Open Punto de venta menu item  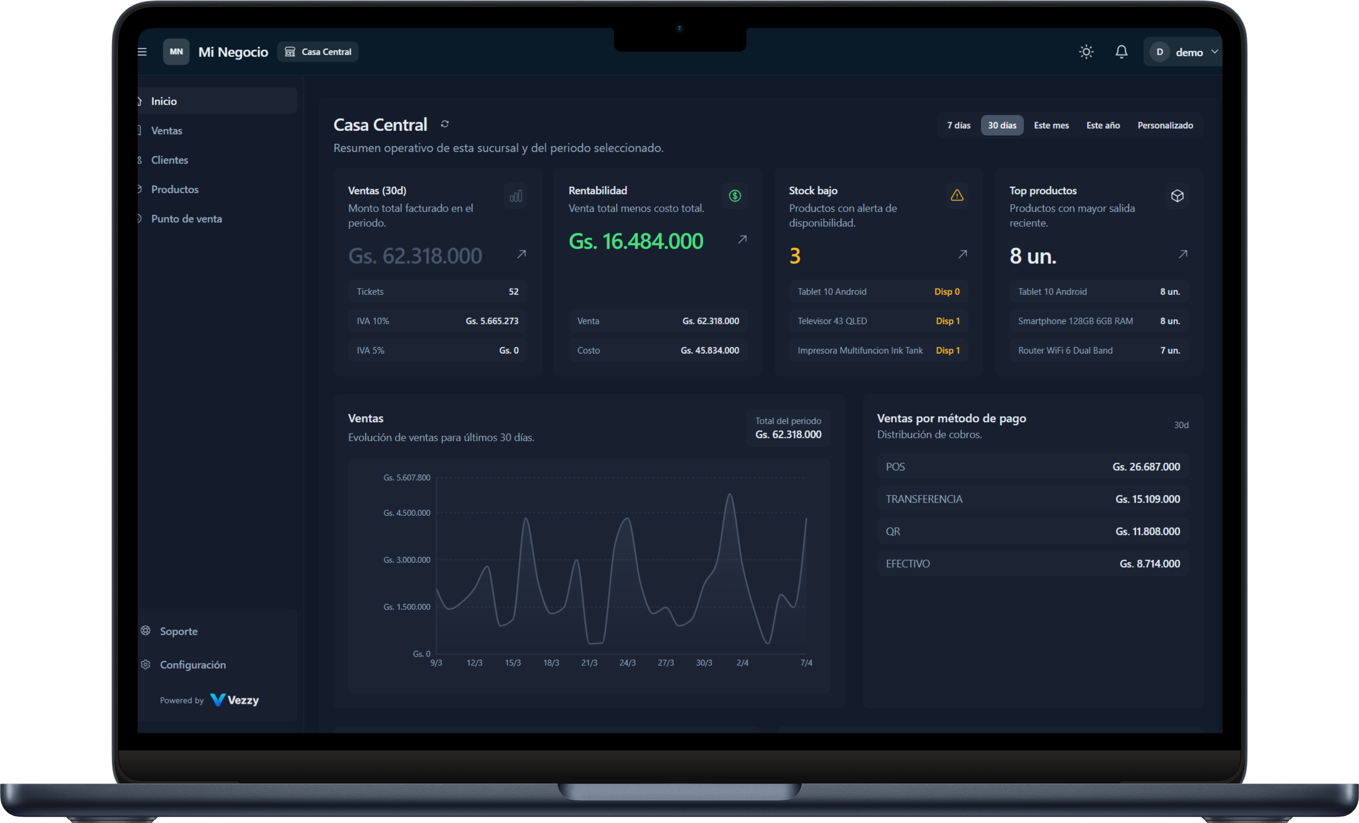point(186,218)
